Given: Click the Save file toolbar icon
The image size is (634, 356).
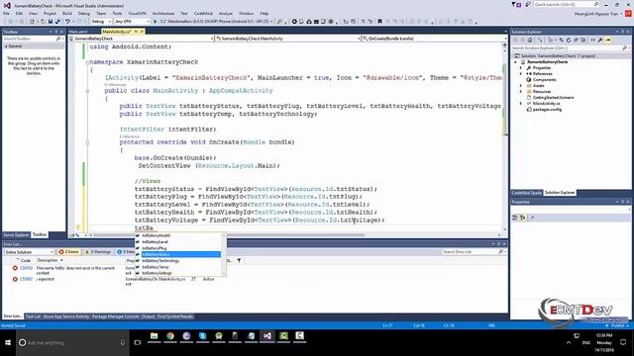Looking at the screenshot, I should click(x=51, y=22).
